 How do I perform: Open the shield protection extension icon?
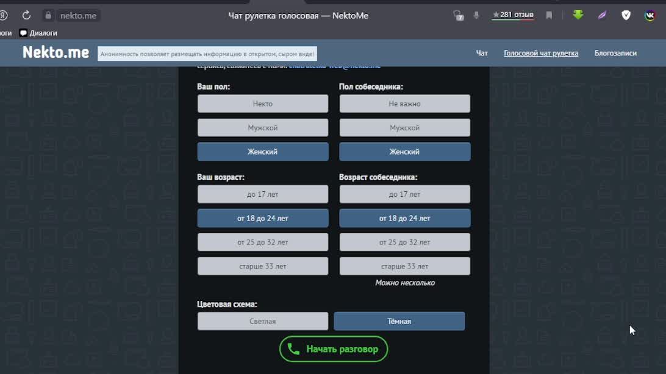626,15
